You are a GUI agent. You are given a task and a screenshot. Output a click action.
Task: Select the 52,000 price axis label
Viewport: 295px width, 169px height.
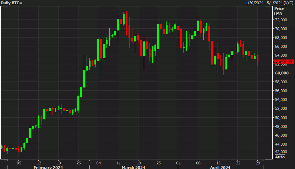(x=281, y=108)
